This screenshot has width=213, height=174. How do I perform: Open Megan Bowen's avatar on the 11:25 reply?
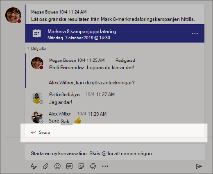tap(37, 63)
